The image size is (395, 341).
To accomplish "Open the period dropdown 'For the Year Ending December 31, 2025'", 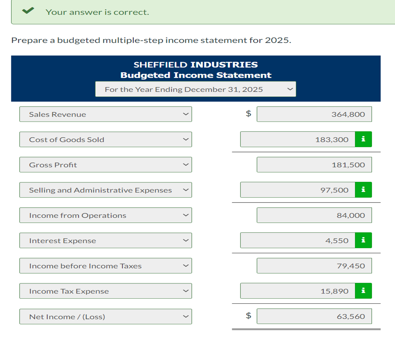I will (x=196, y=89).
